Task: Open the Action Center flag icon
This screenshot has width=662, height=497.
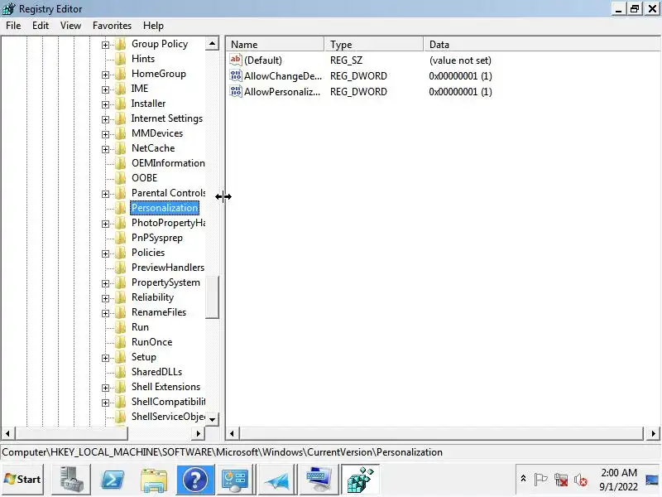Action: pyautogui.click(x=540, y=480)
